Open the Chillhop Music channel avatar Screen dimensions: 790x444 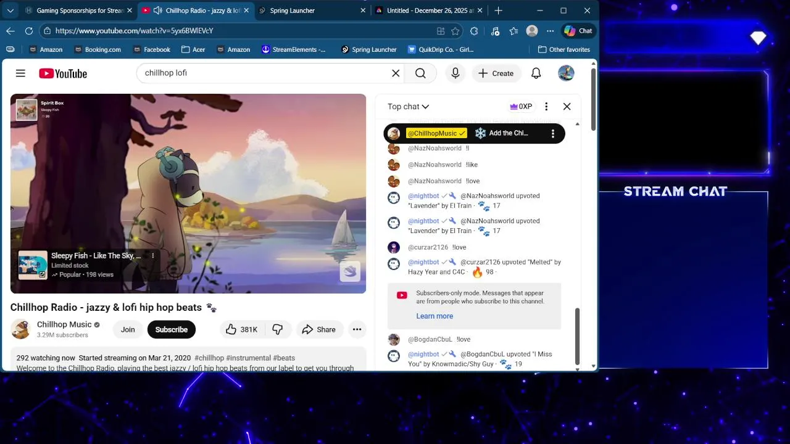click(21, 329)
